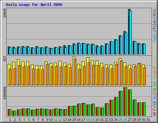The width and height of the screenshot is (158, 123).
Task: Select day 24 on the x-axis
Action: [x=116, y=120]
